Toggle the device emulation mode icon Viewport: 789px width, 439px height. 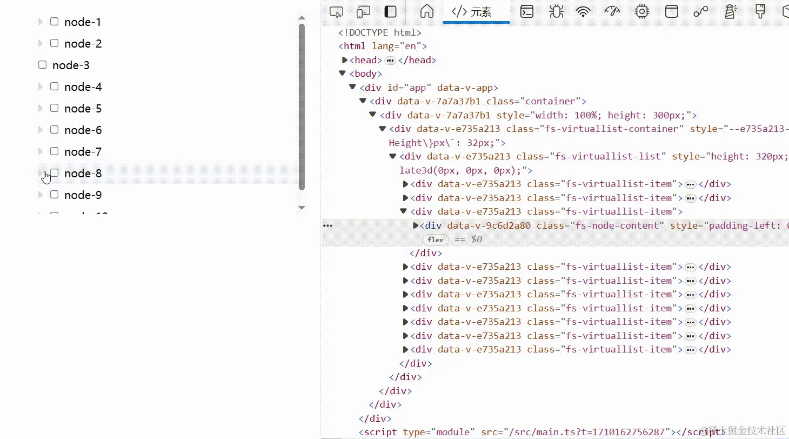pyautogui.click(x=363, y=11)
